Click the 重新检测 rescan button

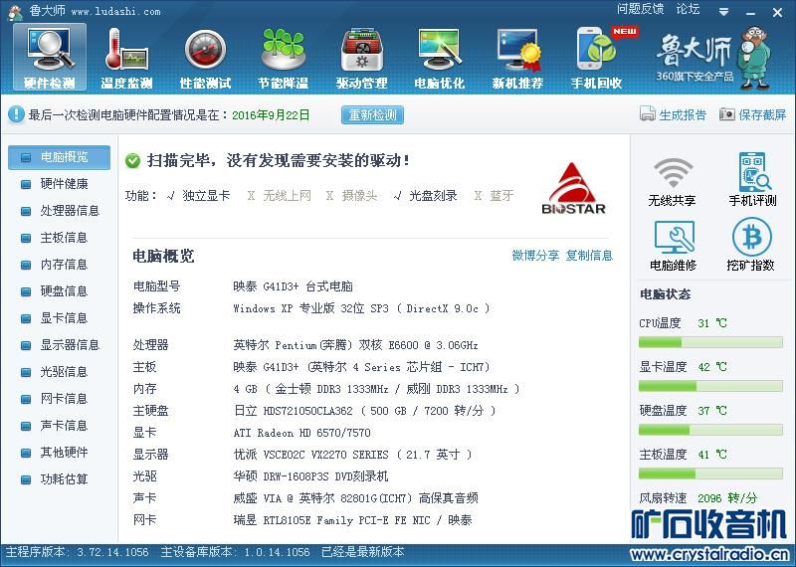click(372, 114)
